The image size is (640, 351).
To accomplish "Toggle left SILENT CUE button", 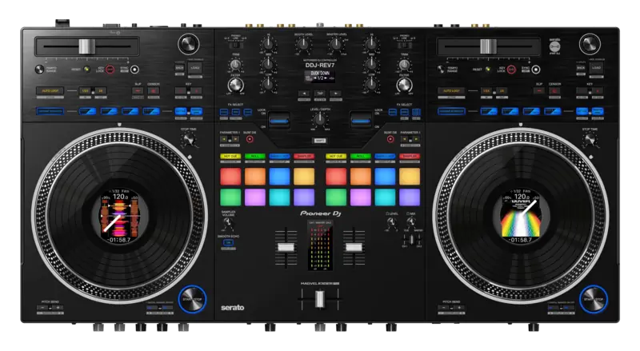I will click(250, 139).
